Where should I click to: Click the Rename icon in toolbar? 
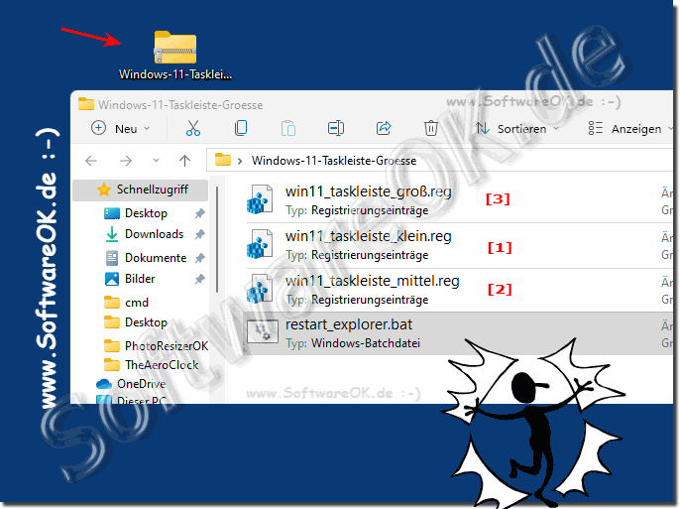336,128
